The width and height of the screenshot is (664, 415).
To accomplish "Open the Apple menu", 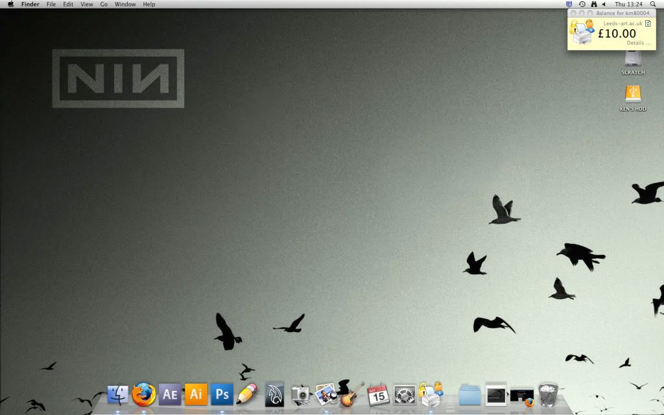I will coord(10,5).
